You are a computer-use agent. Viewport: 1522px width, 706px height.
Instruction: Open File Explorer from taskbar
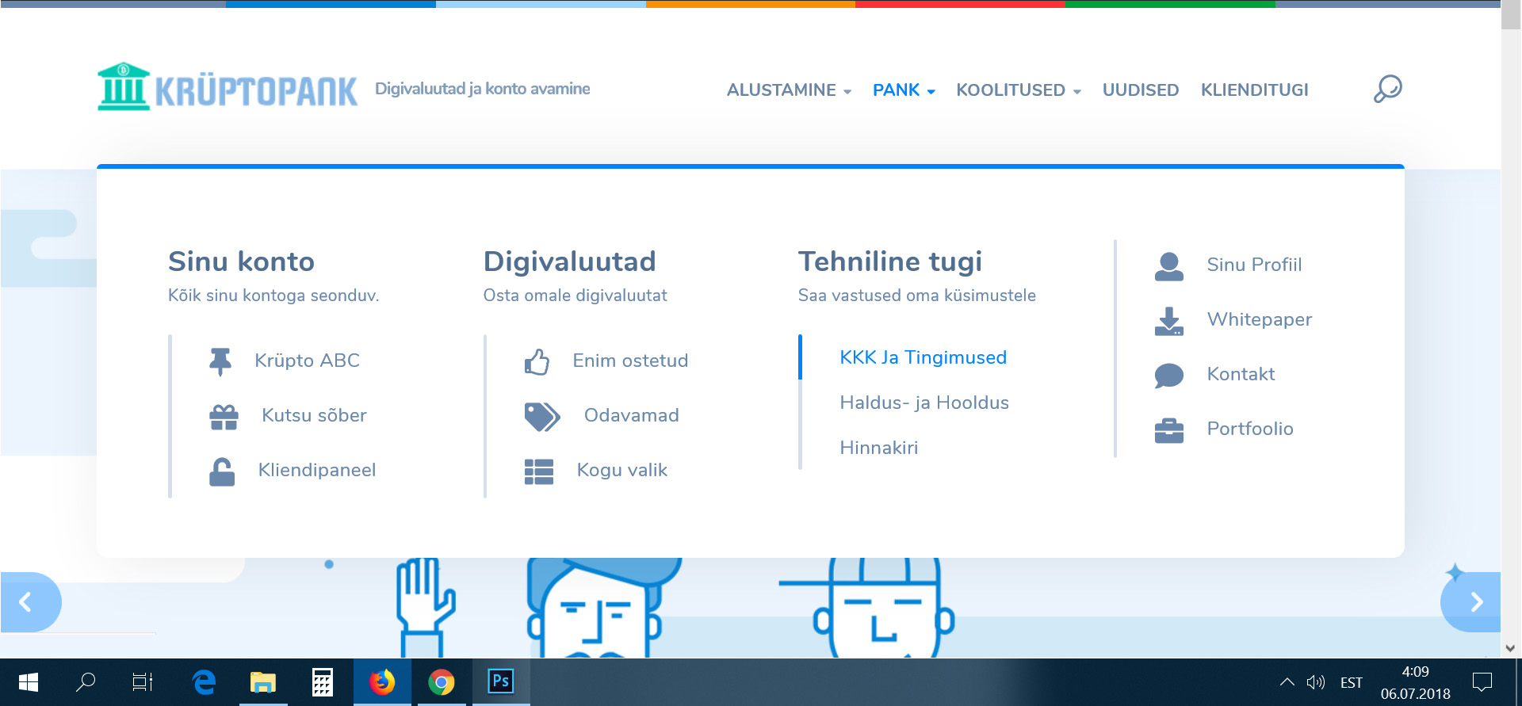click(263, 682)
